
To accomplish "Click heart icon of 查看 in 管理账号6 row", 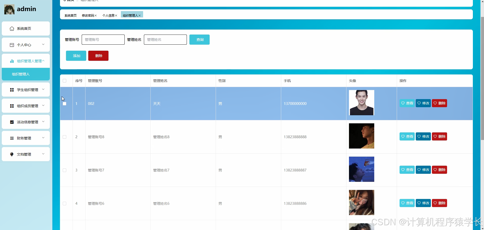I will pos(403,203).
